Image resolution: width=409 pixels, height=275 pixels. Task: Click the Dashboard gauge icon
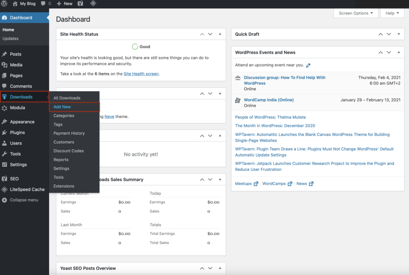click(4, 18)
